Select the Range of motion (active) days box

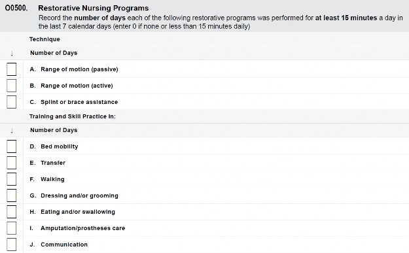click(x=12, y=86)
